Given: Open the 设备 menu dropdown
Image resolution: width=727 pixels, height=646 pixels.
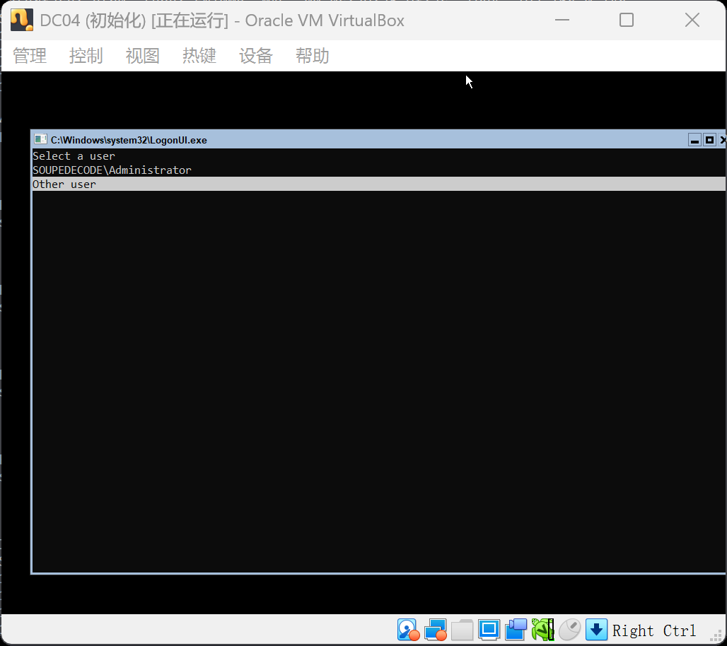Looking at the screenshot, I should tap(255, 56).
